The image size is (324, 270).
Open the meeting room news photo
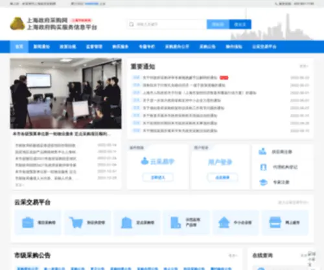[65, 93]
